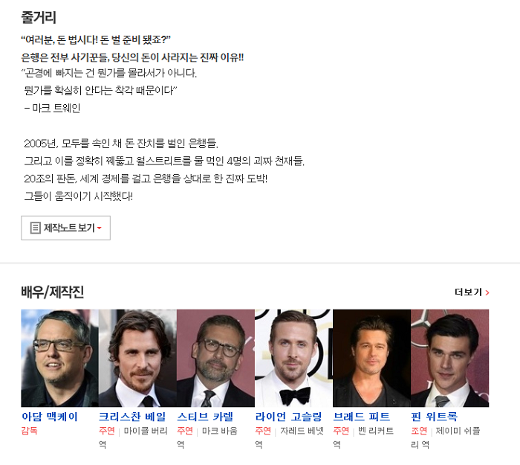Click the director 아담 맥케이 photo thumbnail
Viewport: 520px width, 465px height.
[60, 358]
